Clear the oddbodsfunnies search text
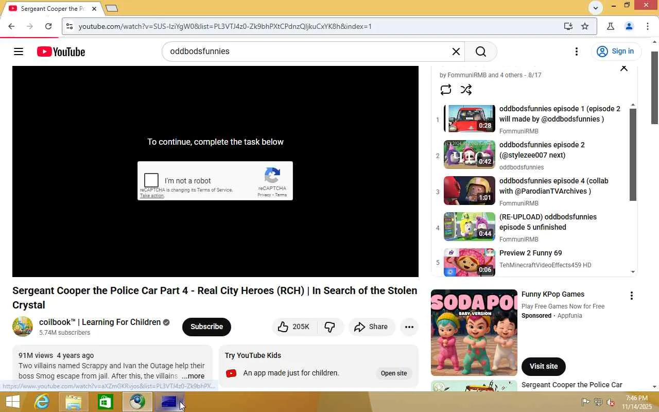 456,51
